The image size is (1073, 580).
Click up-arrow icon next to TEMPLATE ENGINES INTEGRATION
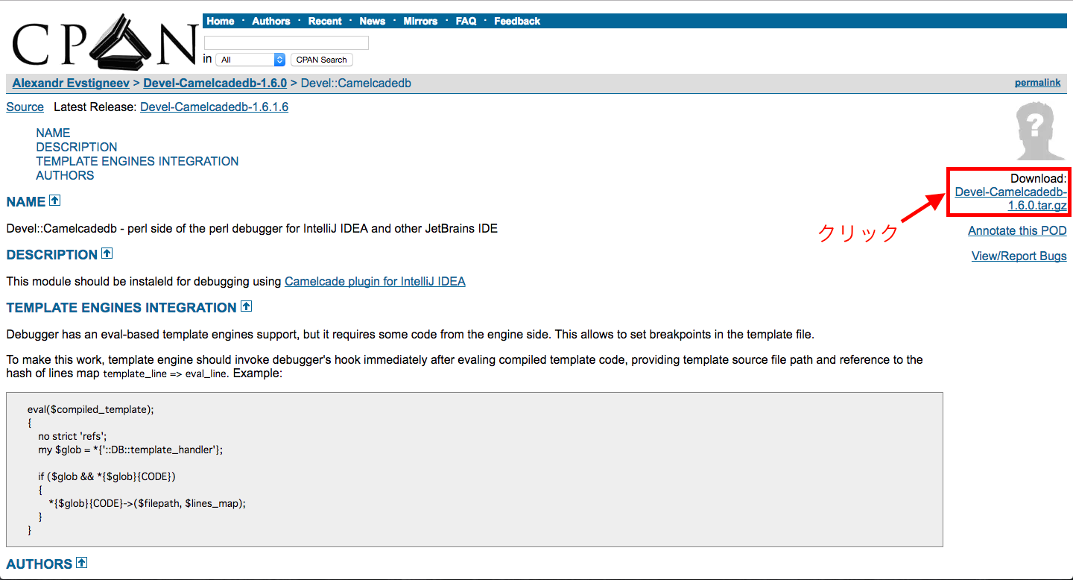tap(247, 306)
